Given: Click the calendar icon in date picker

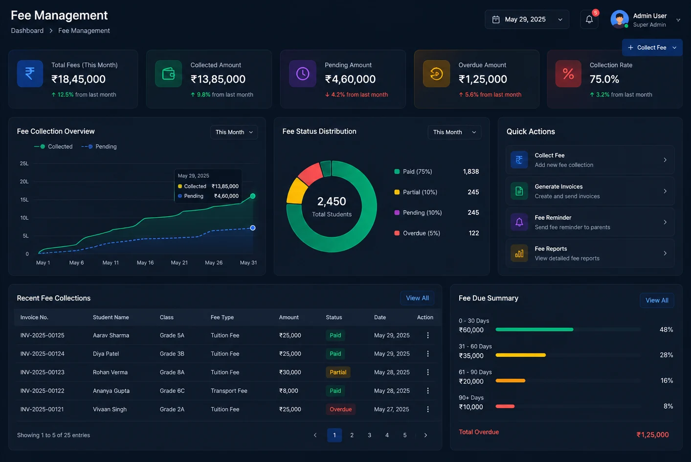Looking at the screenshot, I should tap(496, 20).
